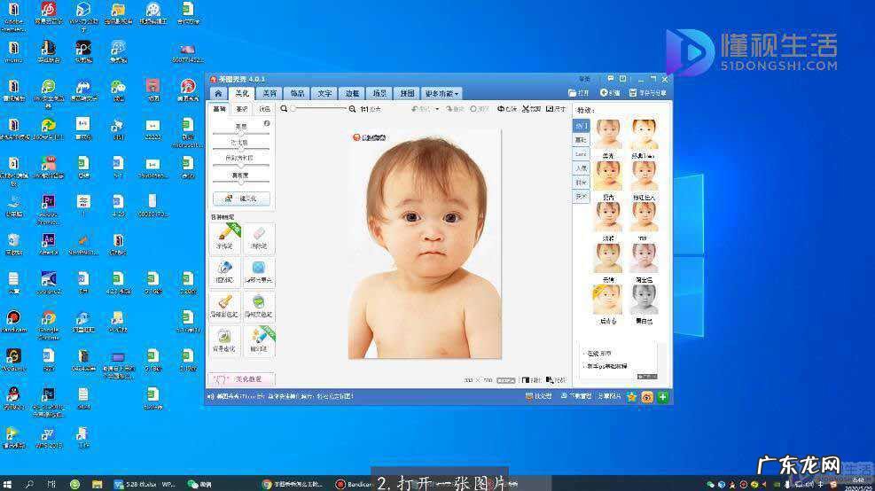This screenshot has height=491, width=875.
Task: Open the Meitu home page tab icon
Action: tap(219, 93)
